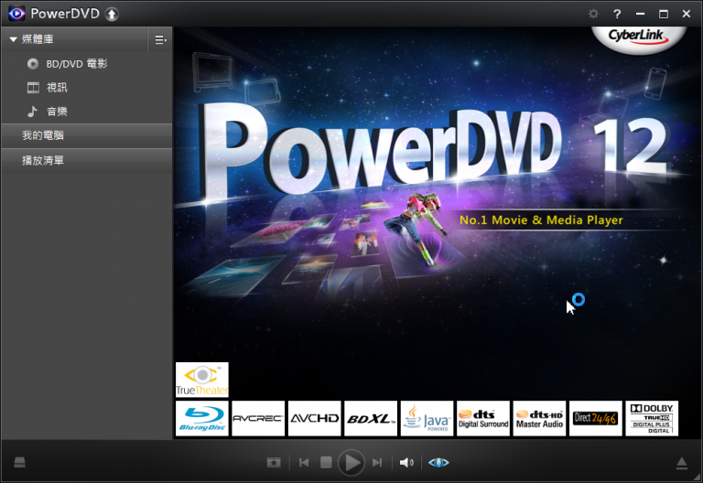Eject disc with the eject icon

pyautogui.click(x=681, y=463)
